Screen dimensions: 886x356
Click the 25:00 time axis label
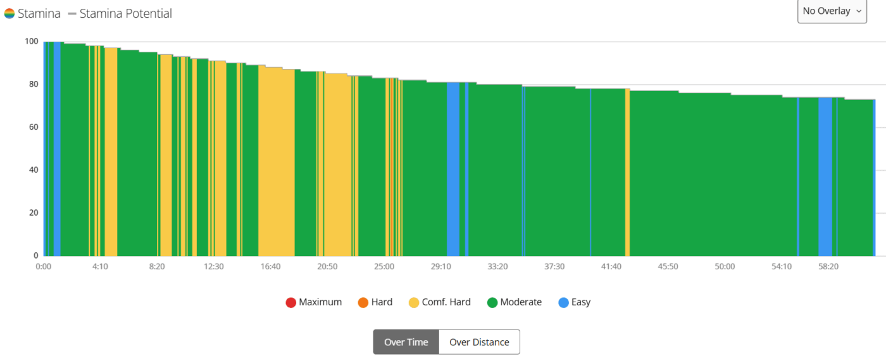[x=384, y=266]
